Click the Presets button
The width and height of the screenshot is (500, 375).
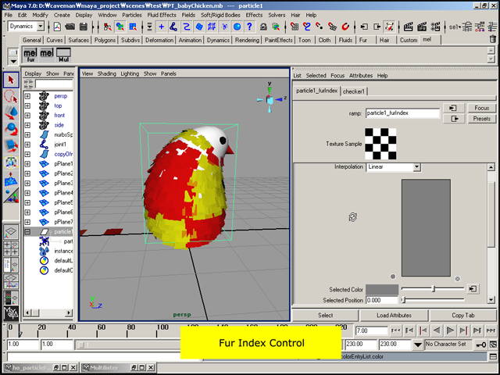481,119
